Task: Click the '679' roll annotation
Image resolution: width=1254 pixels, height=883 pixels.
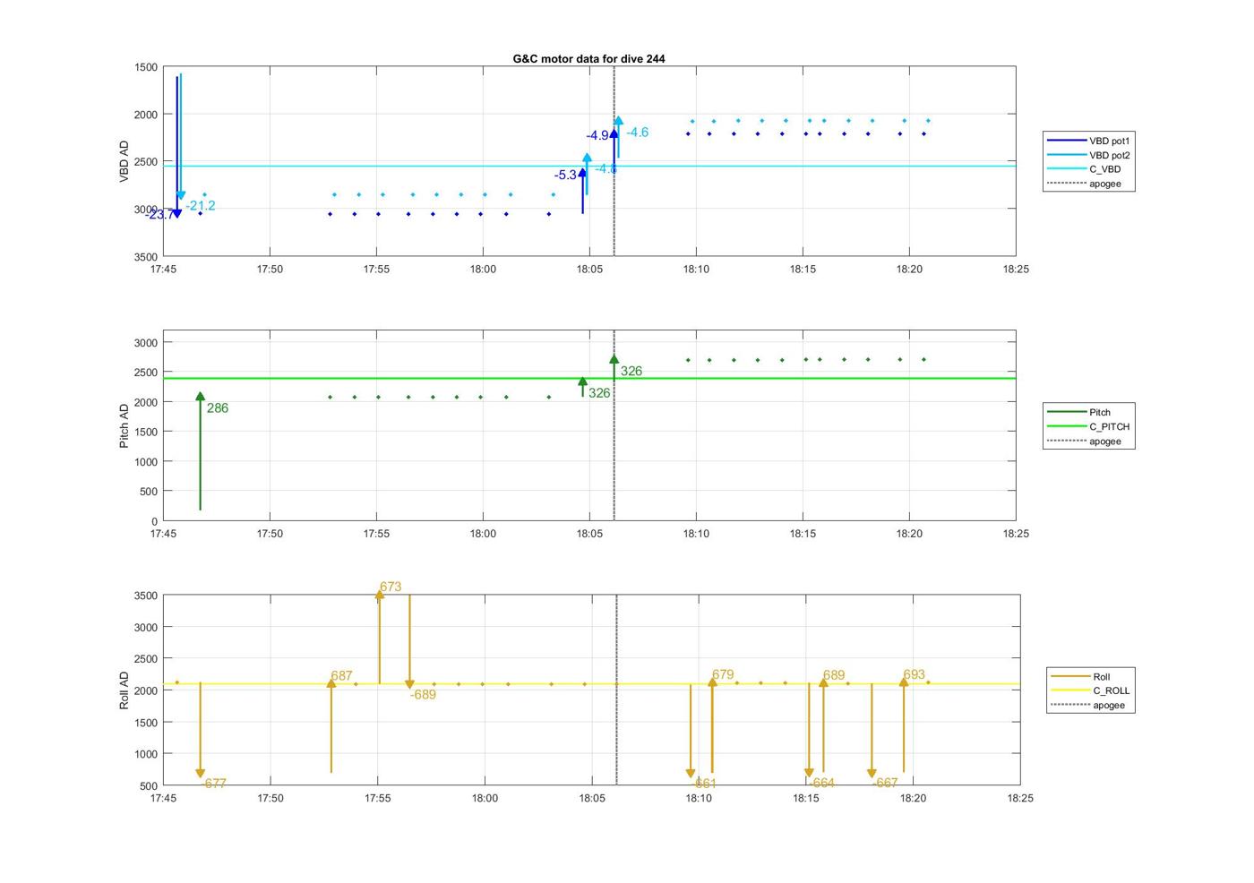Action: point(723,675)
